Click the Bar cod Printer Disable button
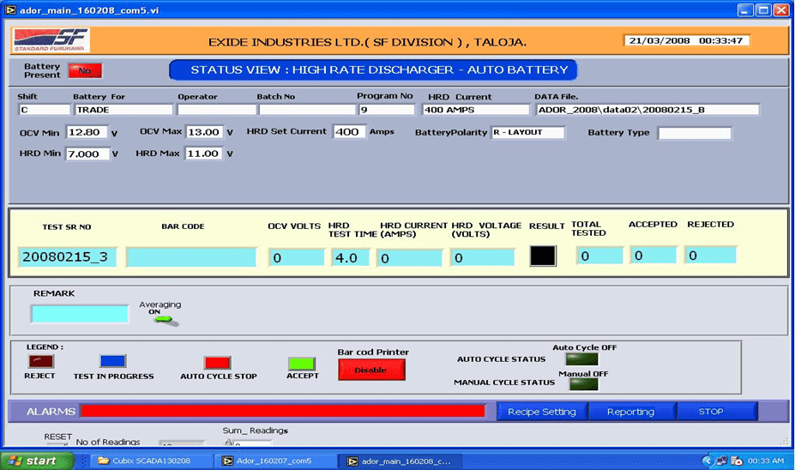Viewport: 795px width, 470px height. 371,370
